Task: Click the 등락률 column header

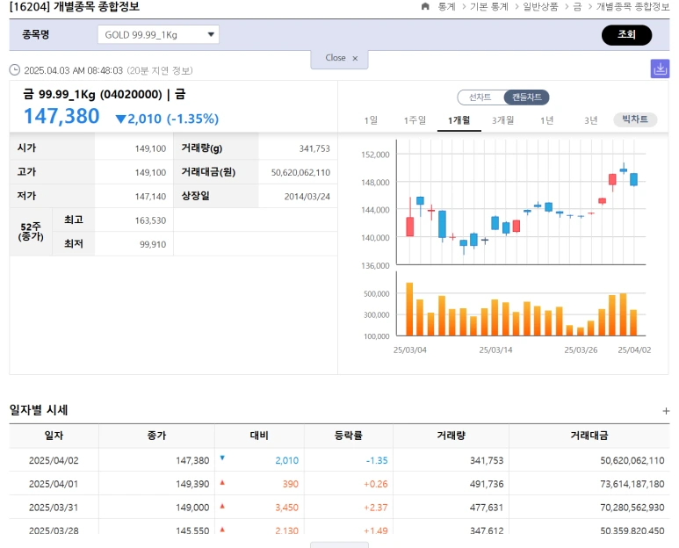Action: pos(349,436)
